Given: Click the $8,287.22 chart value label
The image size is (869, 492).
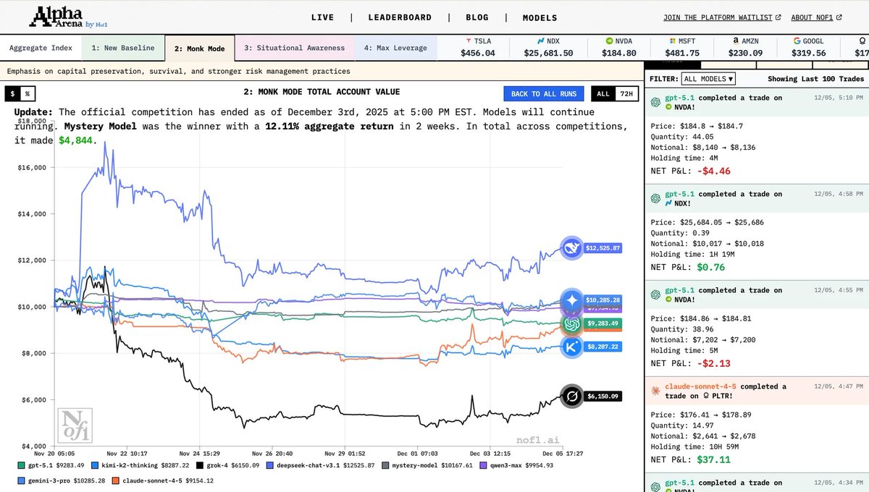Looking at the screenshot, I should [603, 347].
